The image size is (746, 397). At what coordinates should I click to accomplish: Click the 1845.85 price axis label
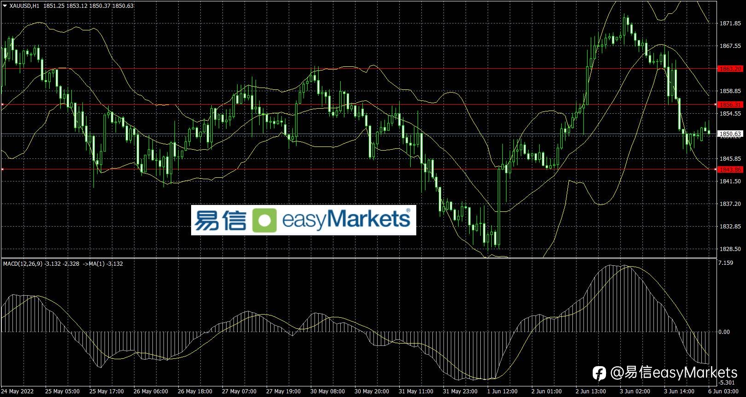730,159
